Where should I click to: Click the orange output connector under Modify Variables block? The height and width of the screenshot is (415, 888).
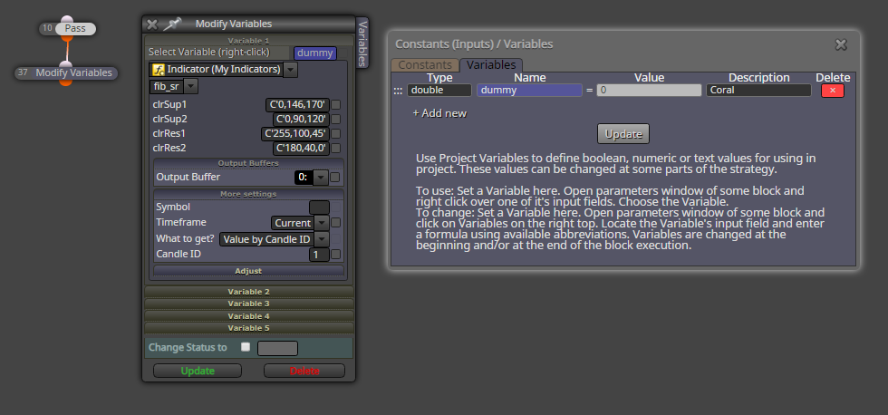[x=65, y=82]
